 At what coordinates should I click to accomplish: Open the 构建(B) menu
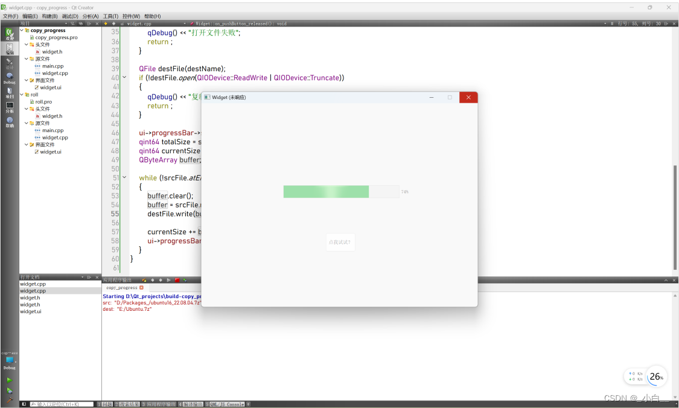(x=50, y=16)
